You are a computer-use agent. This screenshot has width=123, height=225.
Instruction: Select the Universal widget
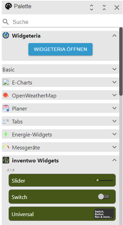pyautogui.click(x=62, y=214)
